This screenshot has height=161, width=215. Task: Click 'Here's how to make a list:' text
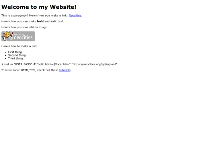19,46
